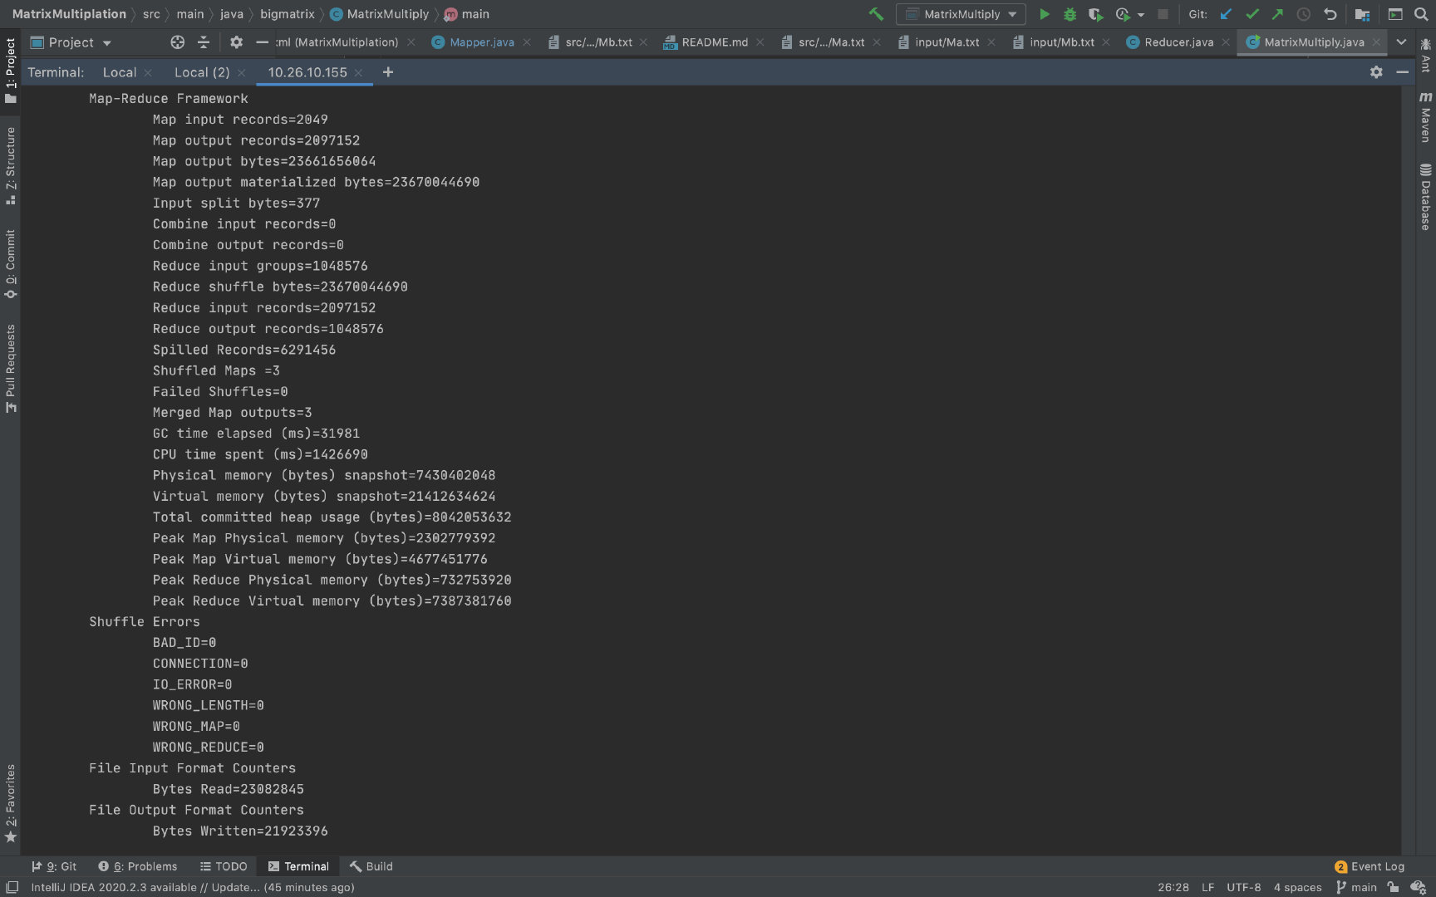
Task: Switch to Mapper.java editor tab
Action: point(481,42)
